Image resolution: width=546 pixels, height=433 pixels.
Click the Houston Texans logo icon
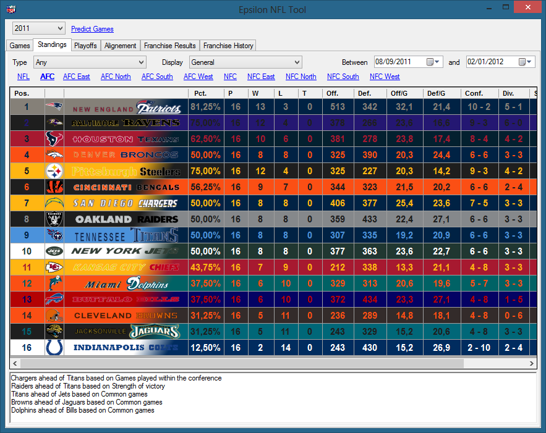tap(54, 139)
